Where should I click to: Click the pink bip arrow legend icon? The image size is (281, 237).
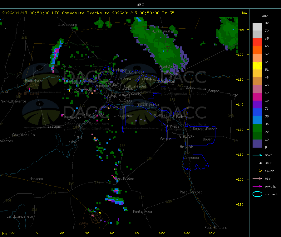(257, 178)
